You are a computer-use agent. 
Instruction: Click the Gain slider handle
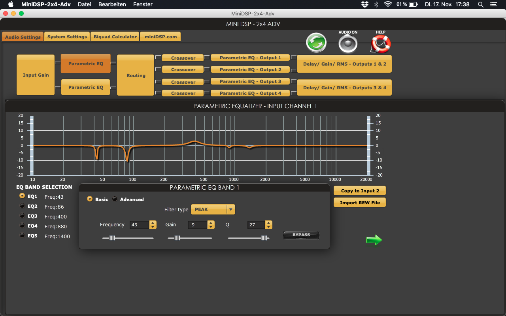pyautogui.click(x=177, y=238)
